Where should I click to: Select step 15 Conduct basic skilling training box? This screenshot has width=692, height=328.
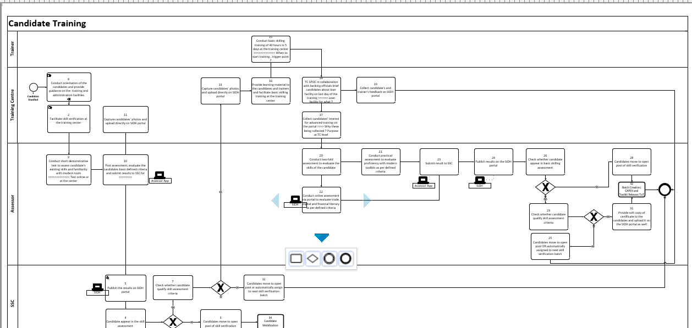(271, 49)
